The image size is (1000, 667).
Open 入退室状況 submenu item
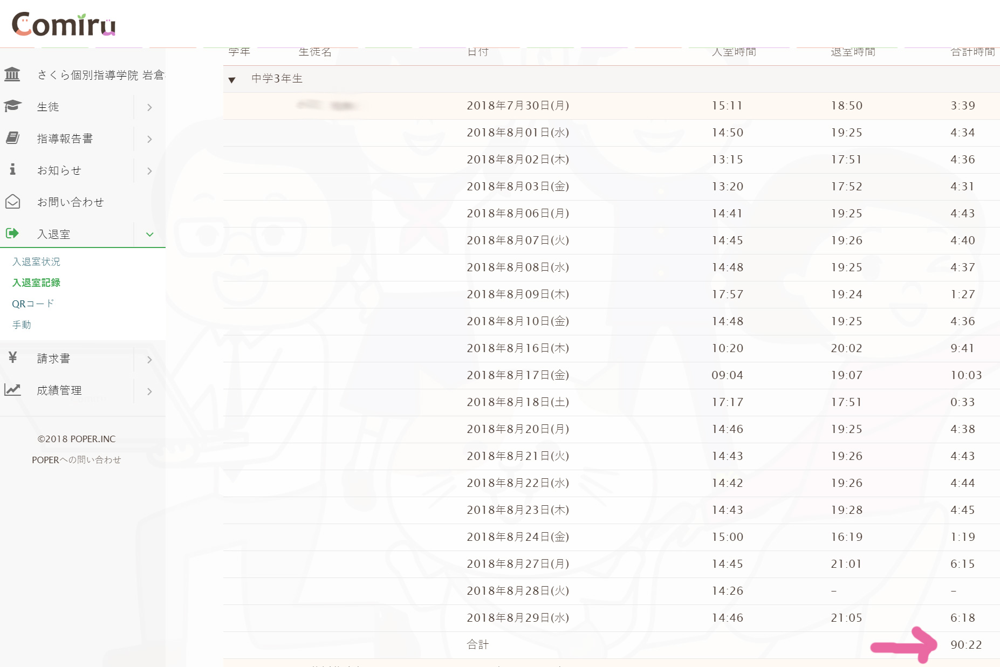(36, 262)
